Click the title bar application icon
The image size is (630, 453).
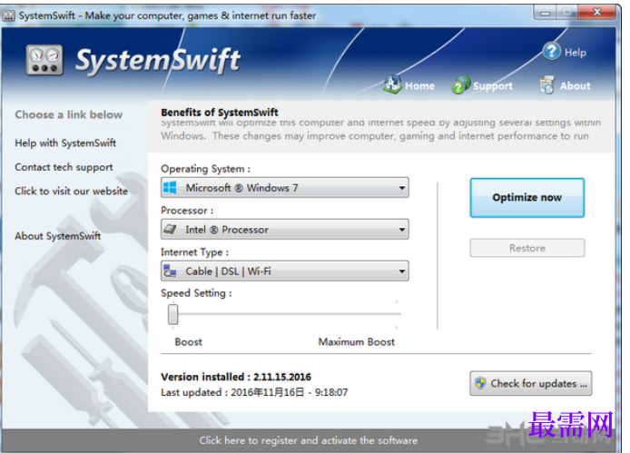8,15
